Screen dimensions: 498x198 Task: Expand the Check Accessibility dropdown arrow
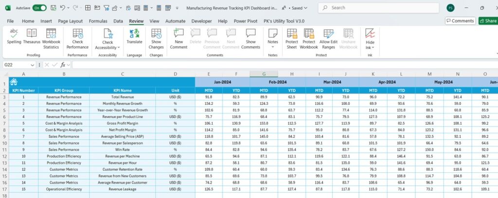click(x=119, y=48)
